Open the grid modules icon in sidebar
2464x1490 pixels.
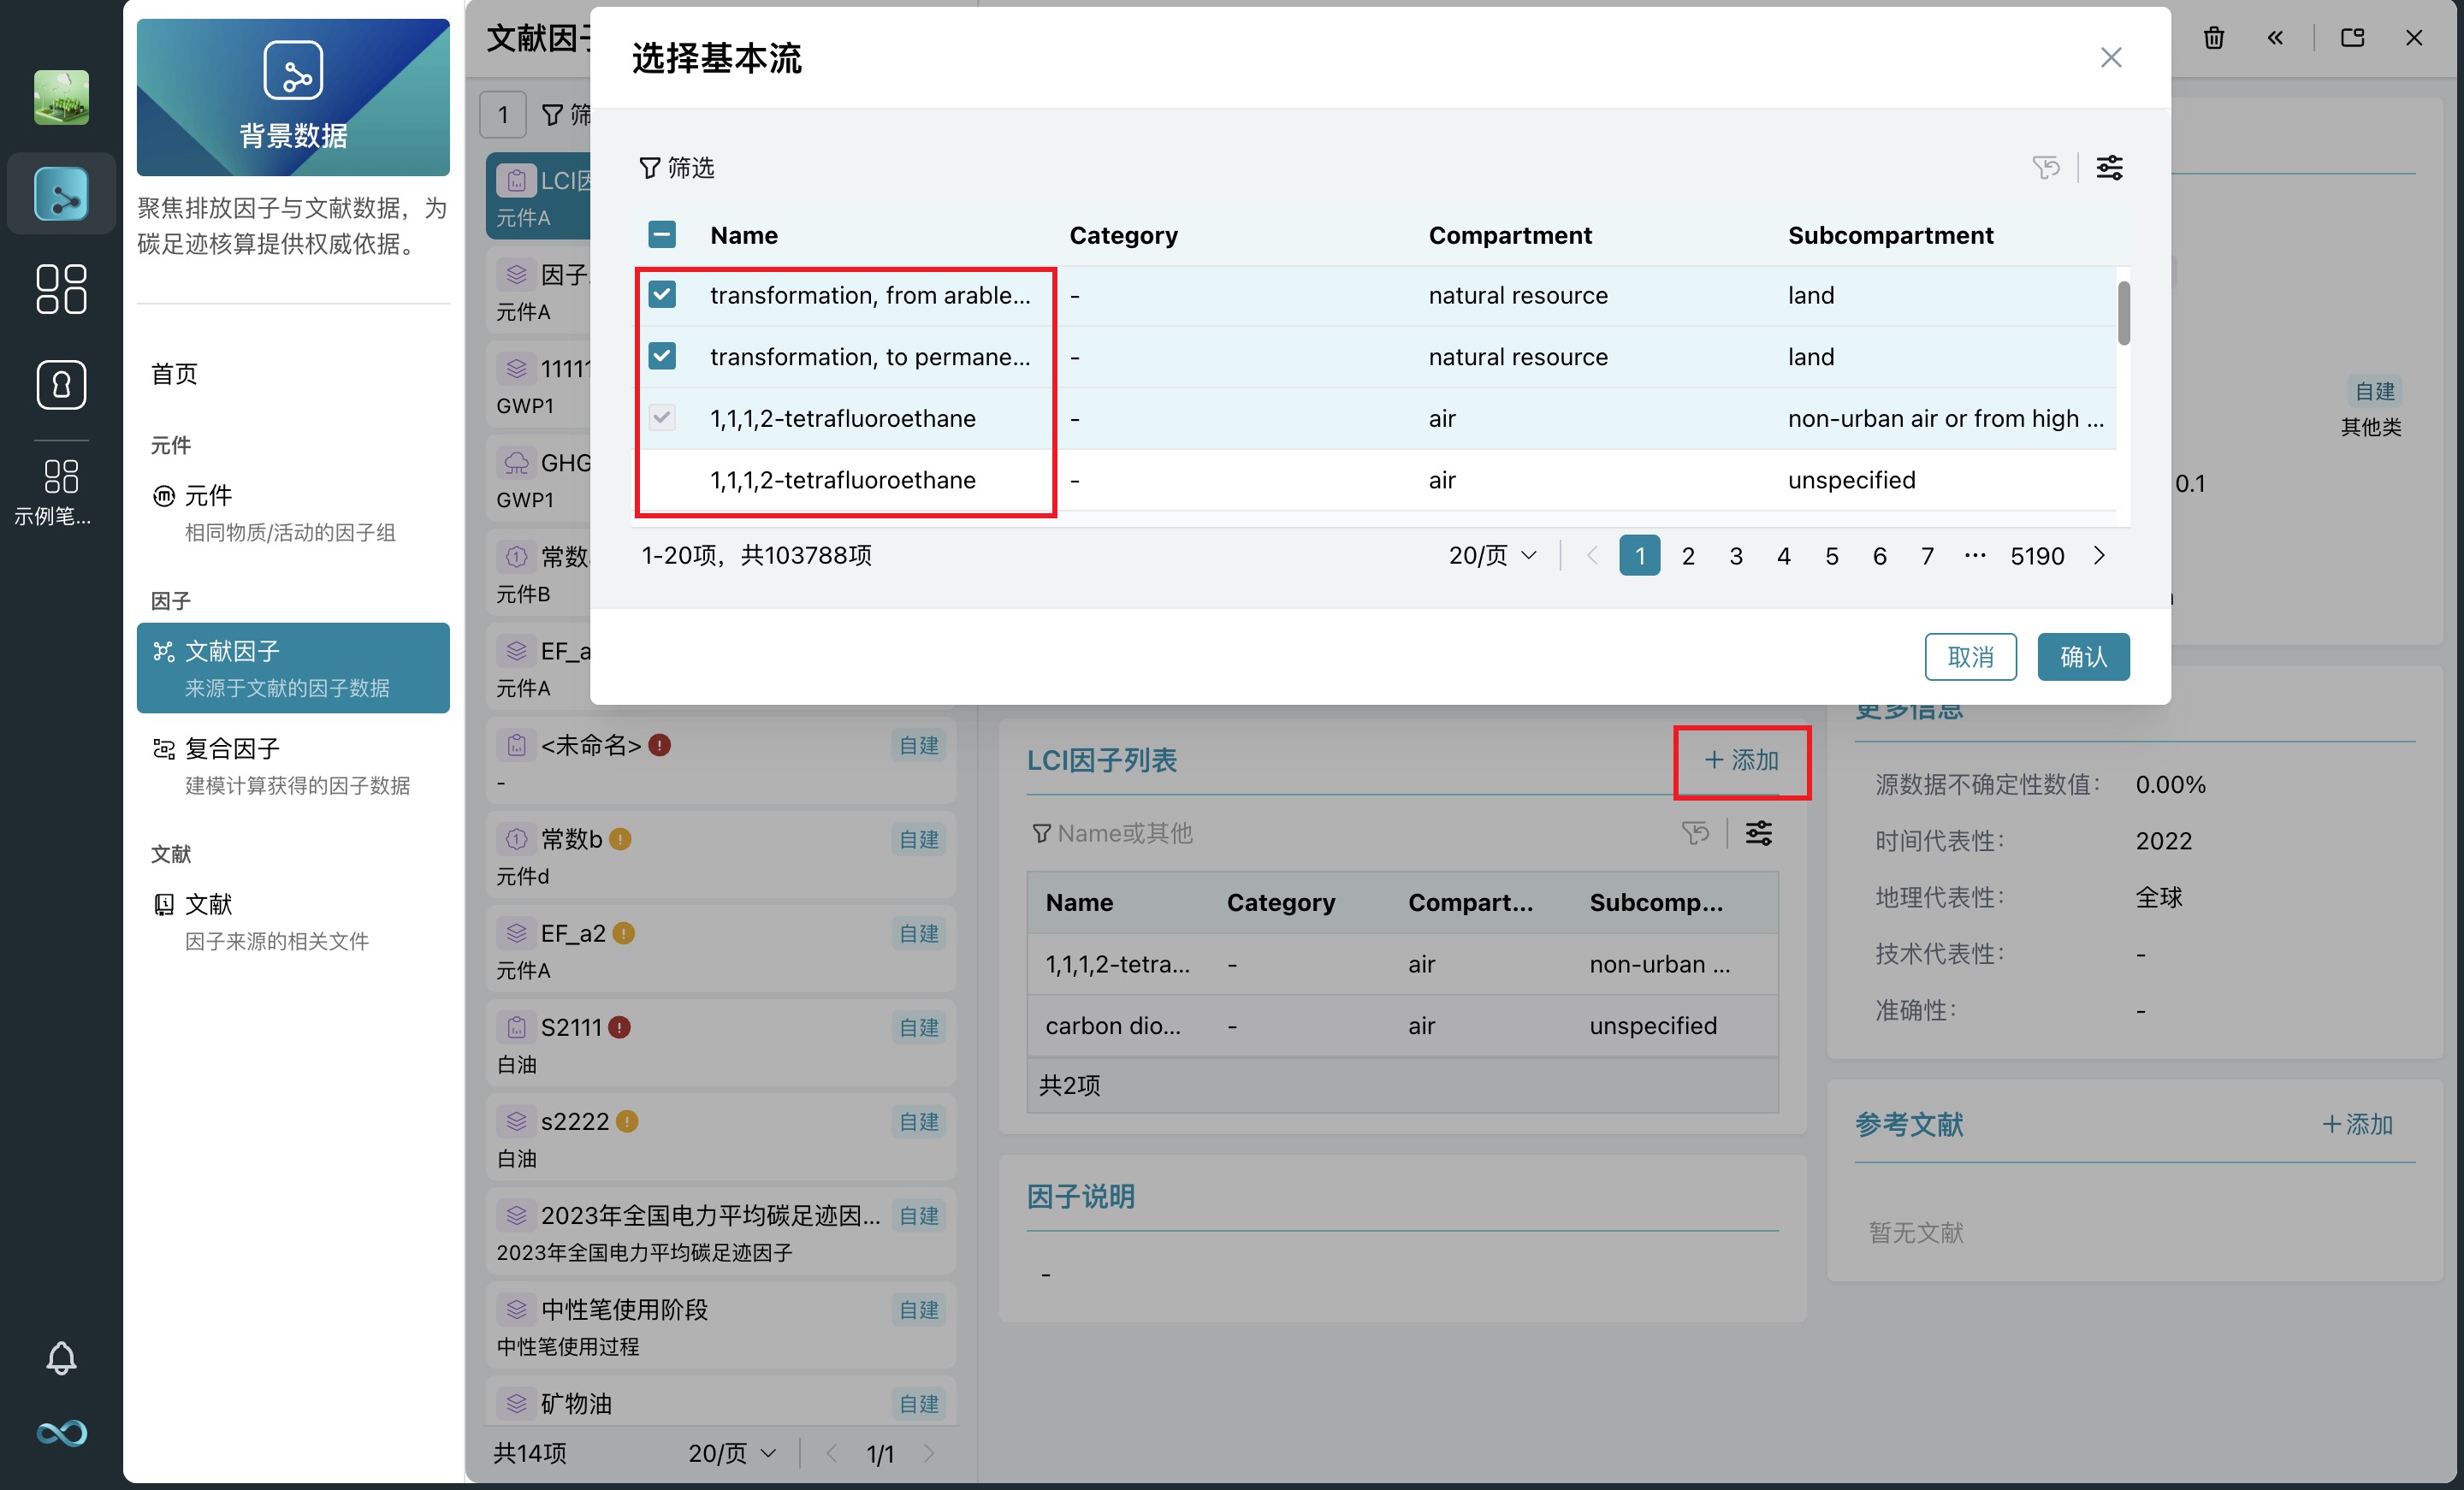click(x=61, y=289)
